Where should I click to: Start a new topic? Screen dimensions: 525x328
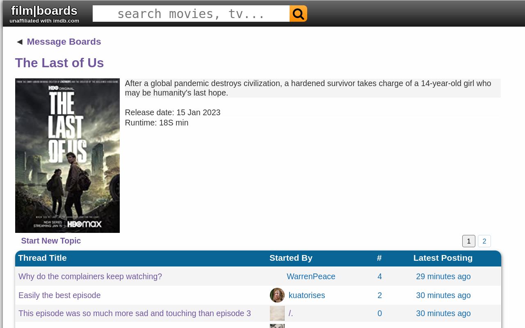click(51, 241)
